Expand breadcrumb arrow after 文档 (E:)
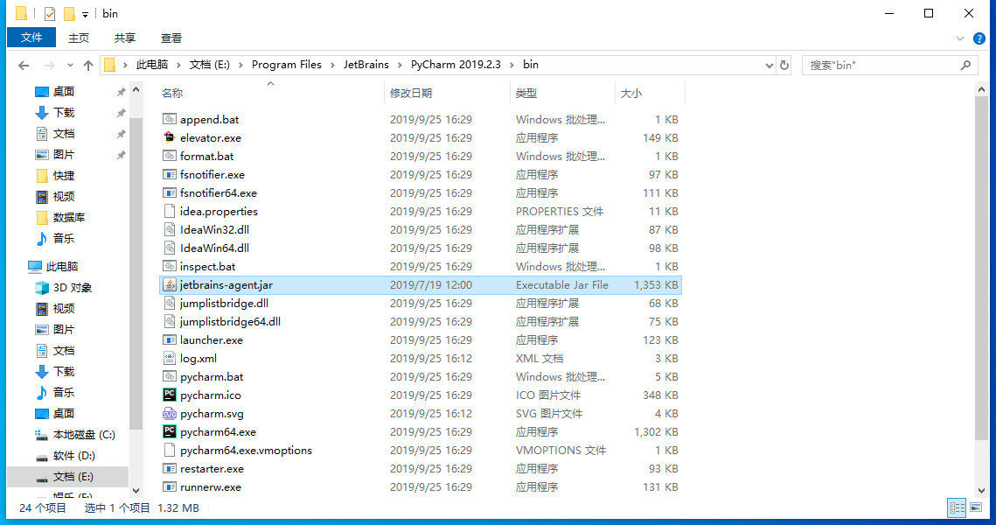 coord(240,65)
